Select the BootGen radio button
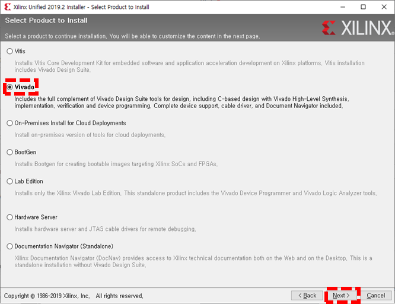This screenshot has width=395, height=304. [9, 152]
